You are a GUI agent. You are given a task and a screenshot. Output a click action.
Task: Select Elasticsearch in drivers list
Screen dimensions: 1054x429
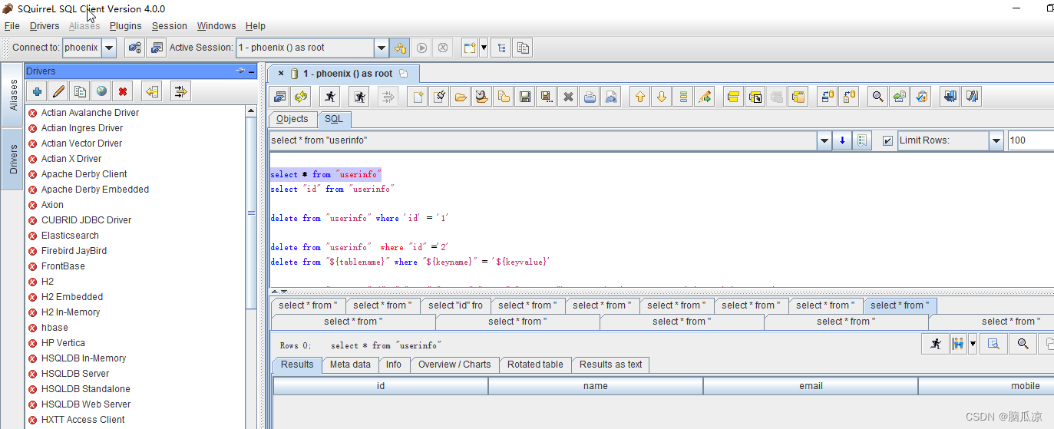click(x=70, y=236)
